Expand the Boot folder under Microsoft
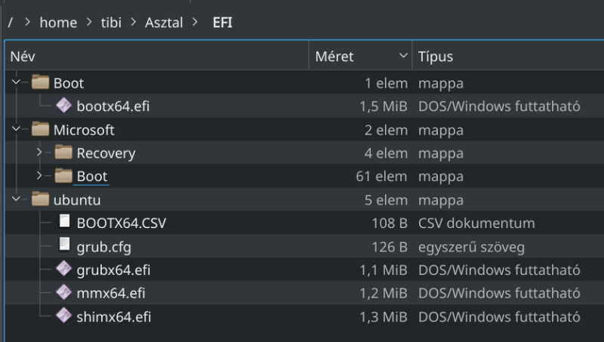604x342 pixels. pyautogui.click(x=39, y=176)
